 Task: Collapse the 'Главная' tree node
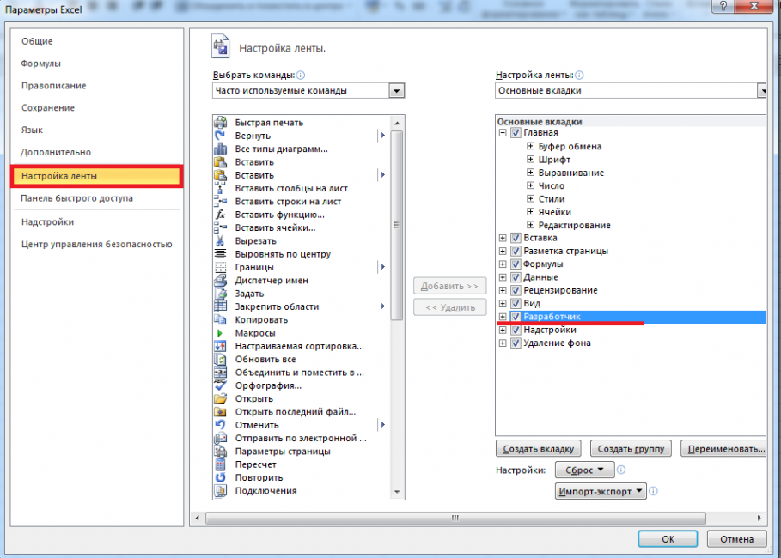(x=503, y=133)
